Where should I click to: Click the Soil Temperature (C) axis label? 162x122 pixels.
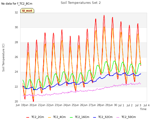(3, 58)
